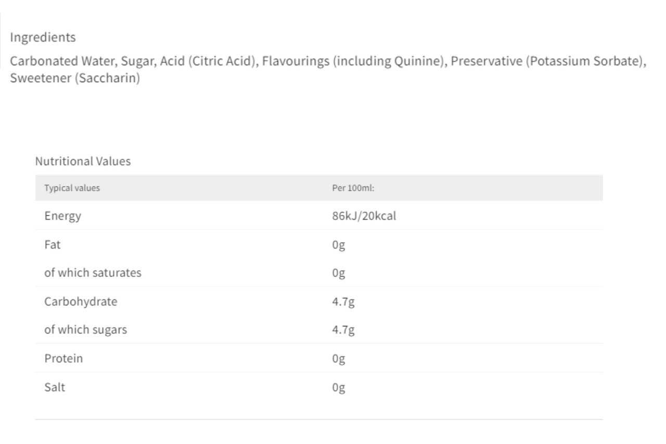Viewport: 666px width, 444px height.
Task: Click the 'Sweetener (Saccharin)' ingredient text
Action: [x=75, y=80]
